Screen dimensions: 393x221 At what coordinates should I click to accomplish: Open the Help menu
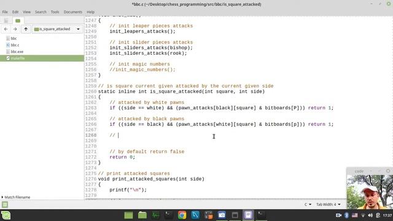tap(90, 12)
